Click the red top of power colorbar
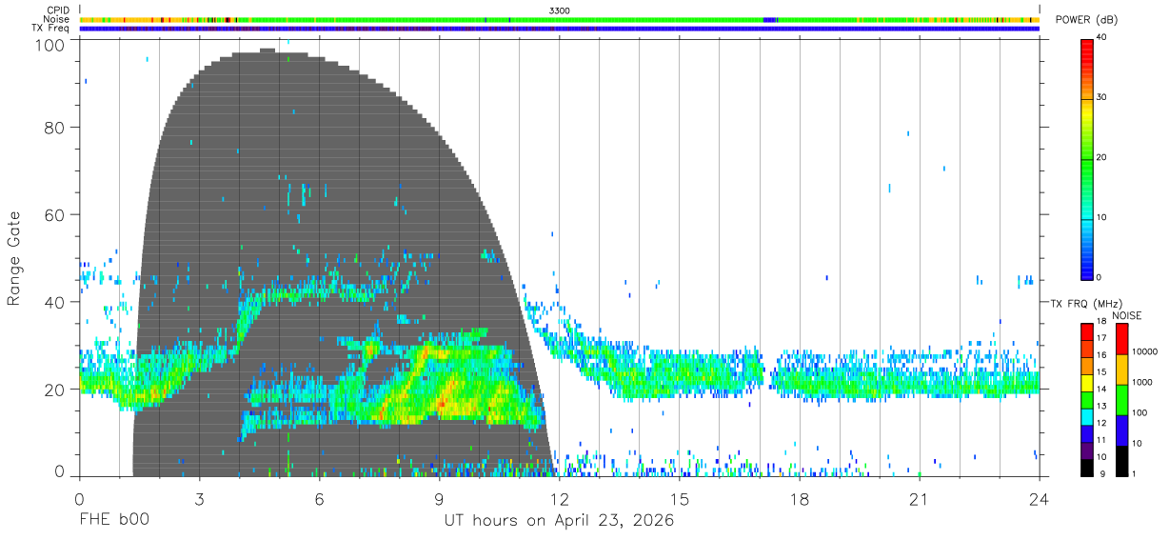The height and width of the screenshot is (540, 1169). pyautogui.click(x=1087, y=48)
